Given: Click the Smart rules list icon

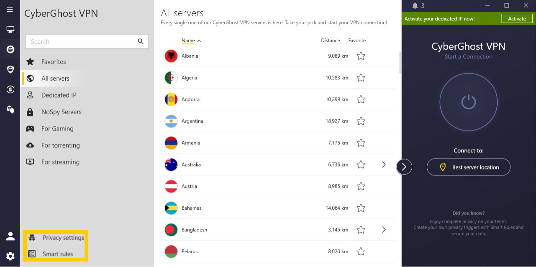Looking at the screenshot, I should tap(32, 254).
